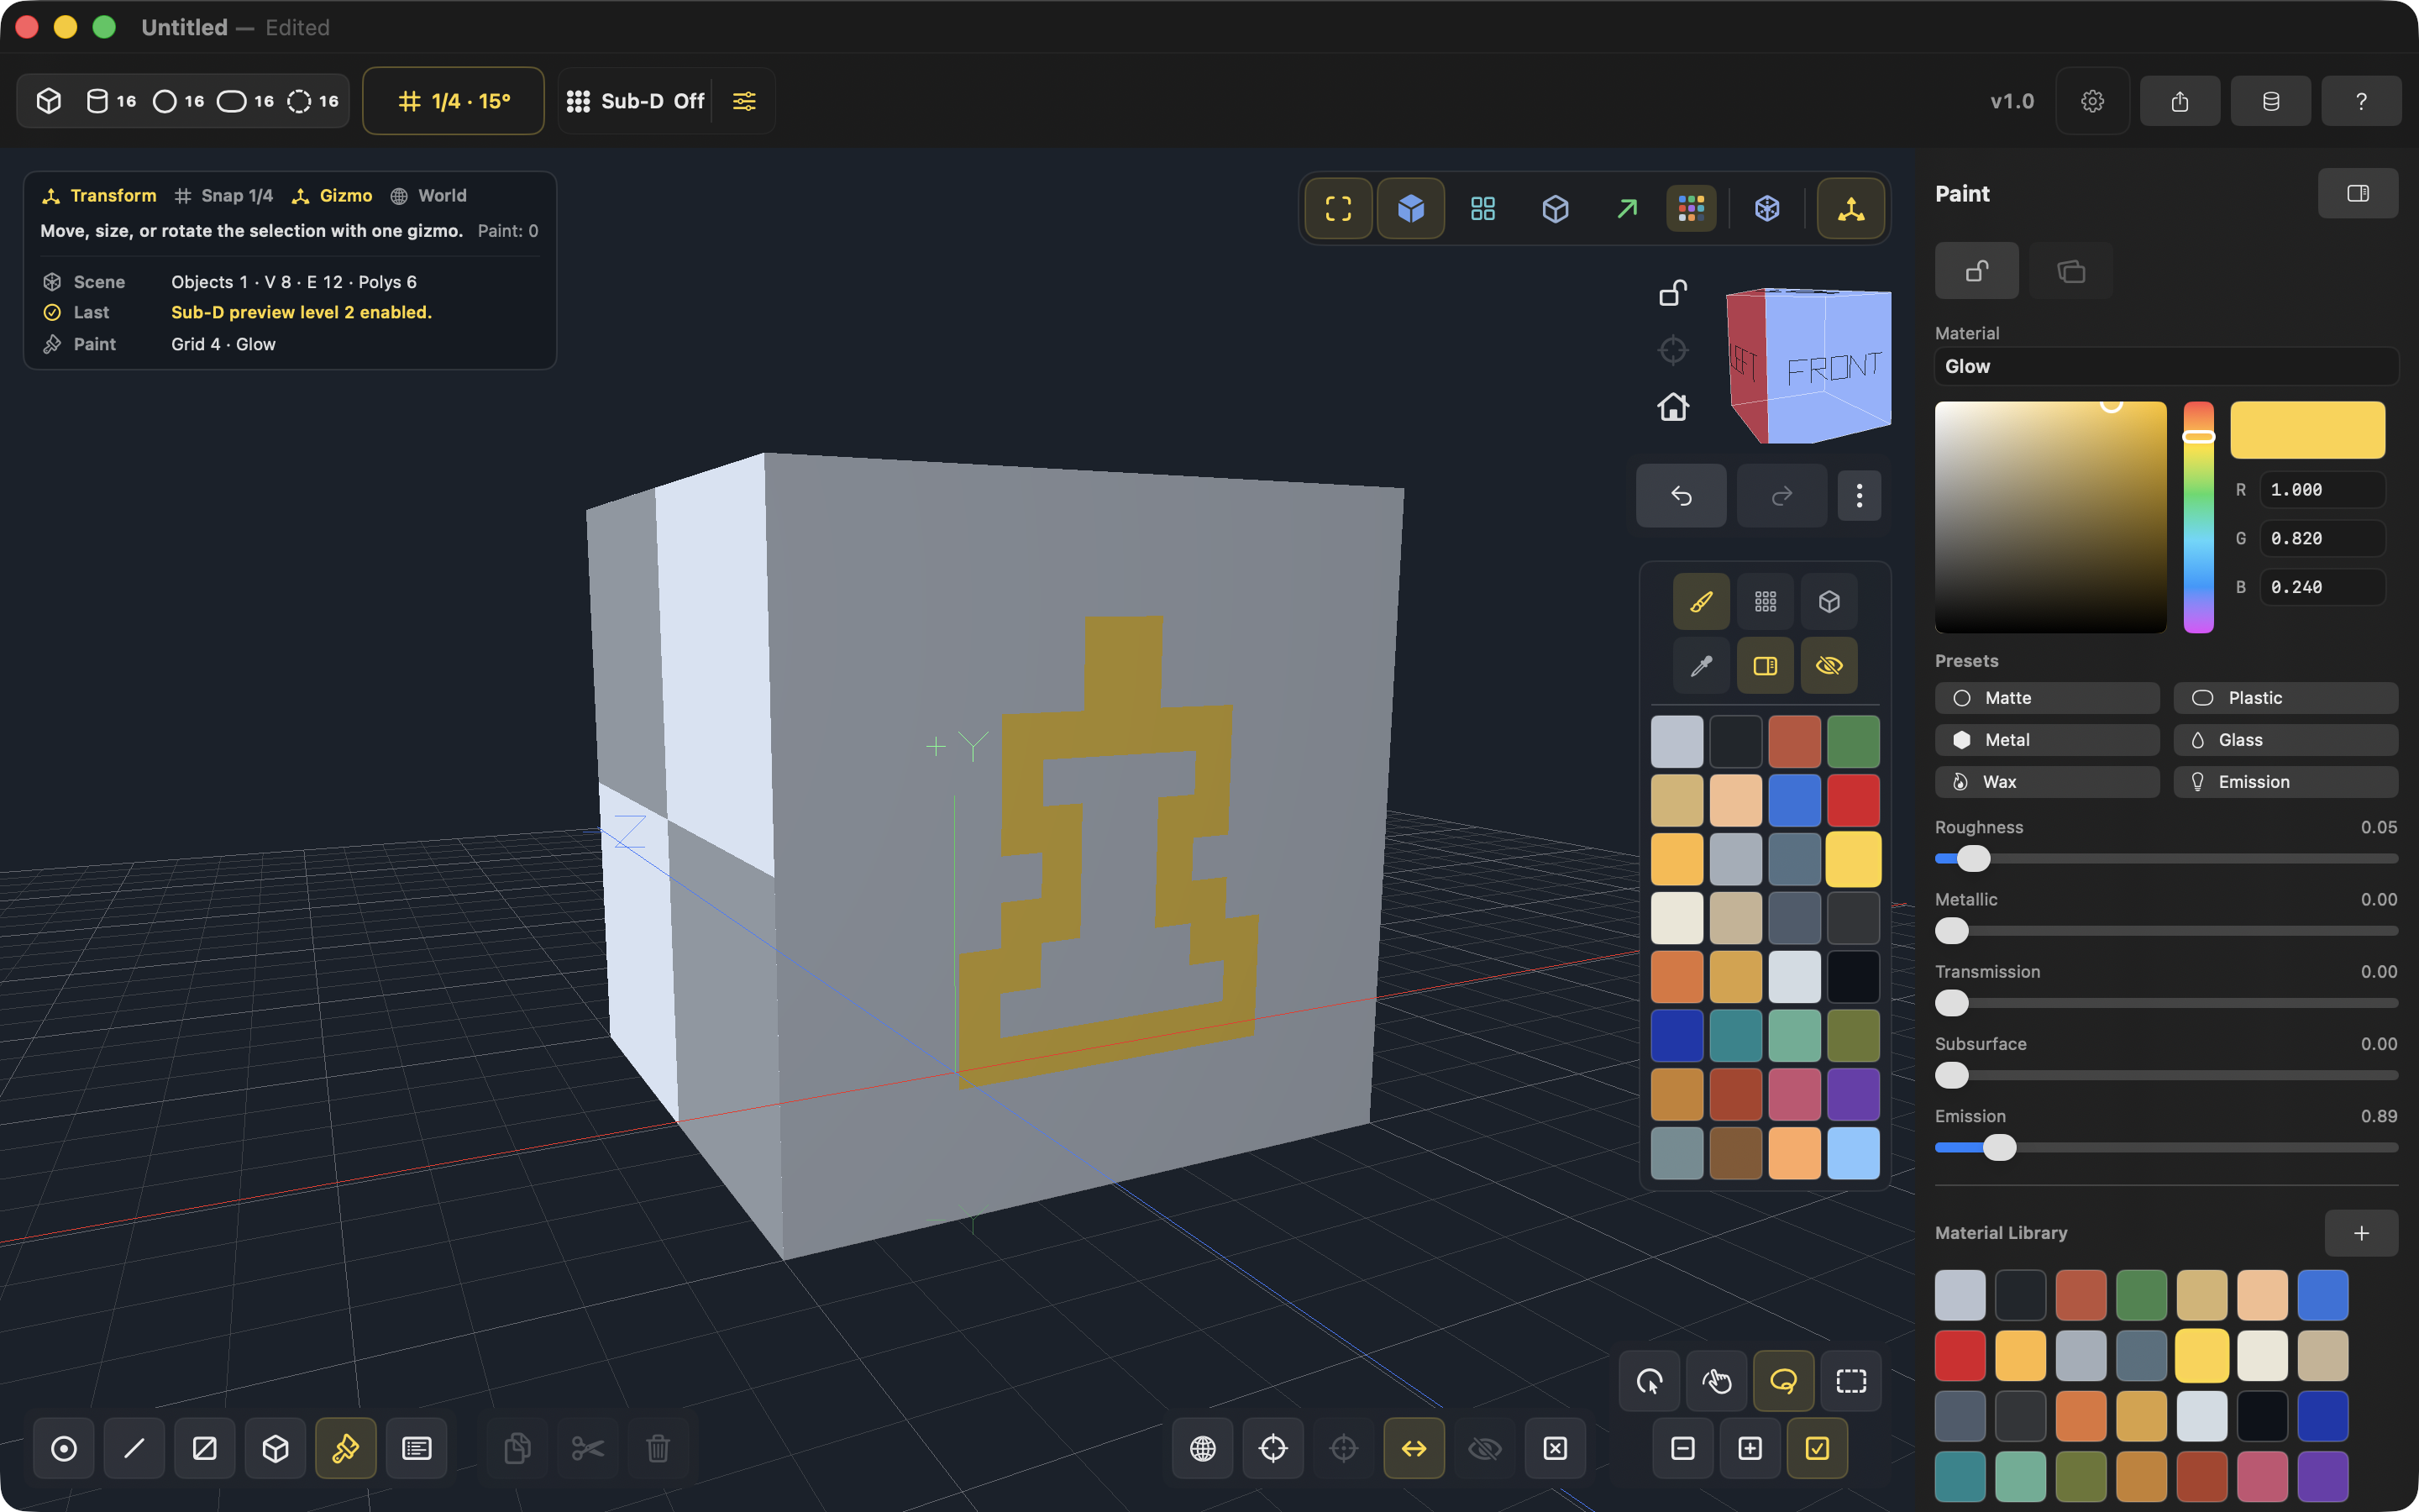Select the paint brush tool
The image size is (2419, 1512).
tap(1702, 601)
